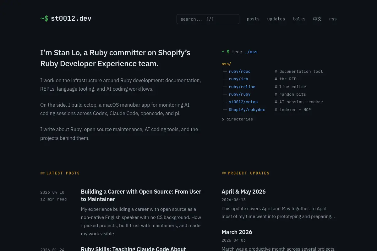The height and width of the screenshot is (251, 377).
Task: Open Building a Career with Open Source post
Action: click(141, 195)
